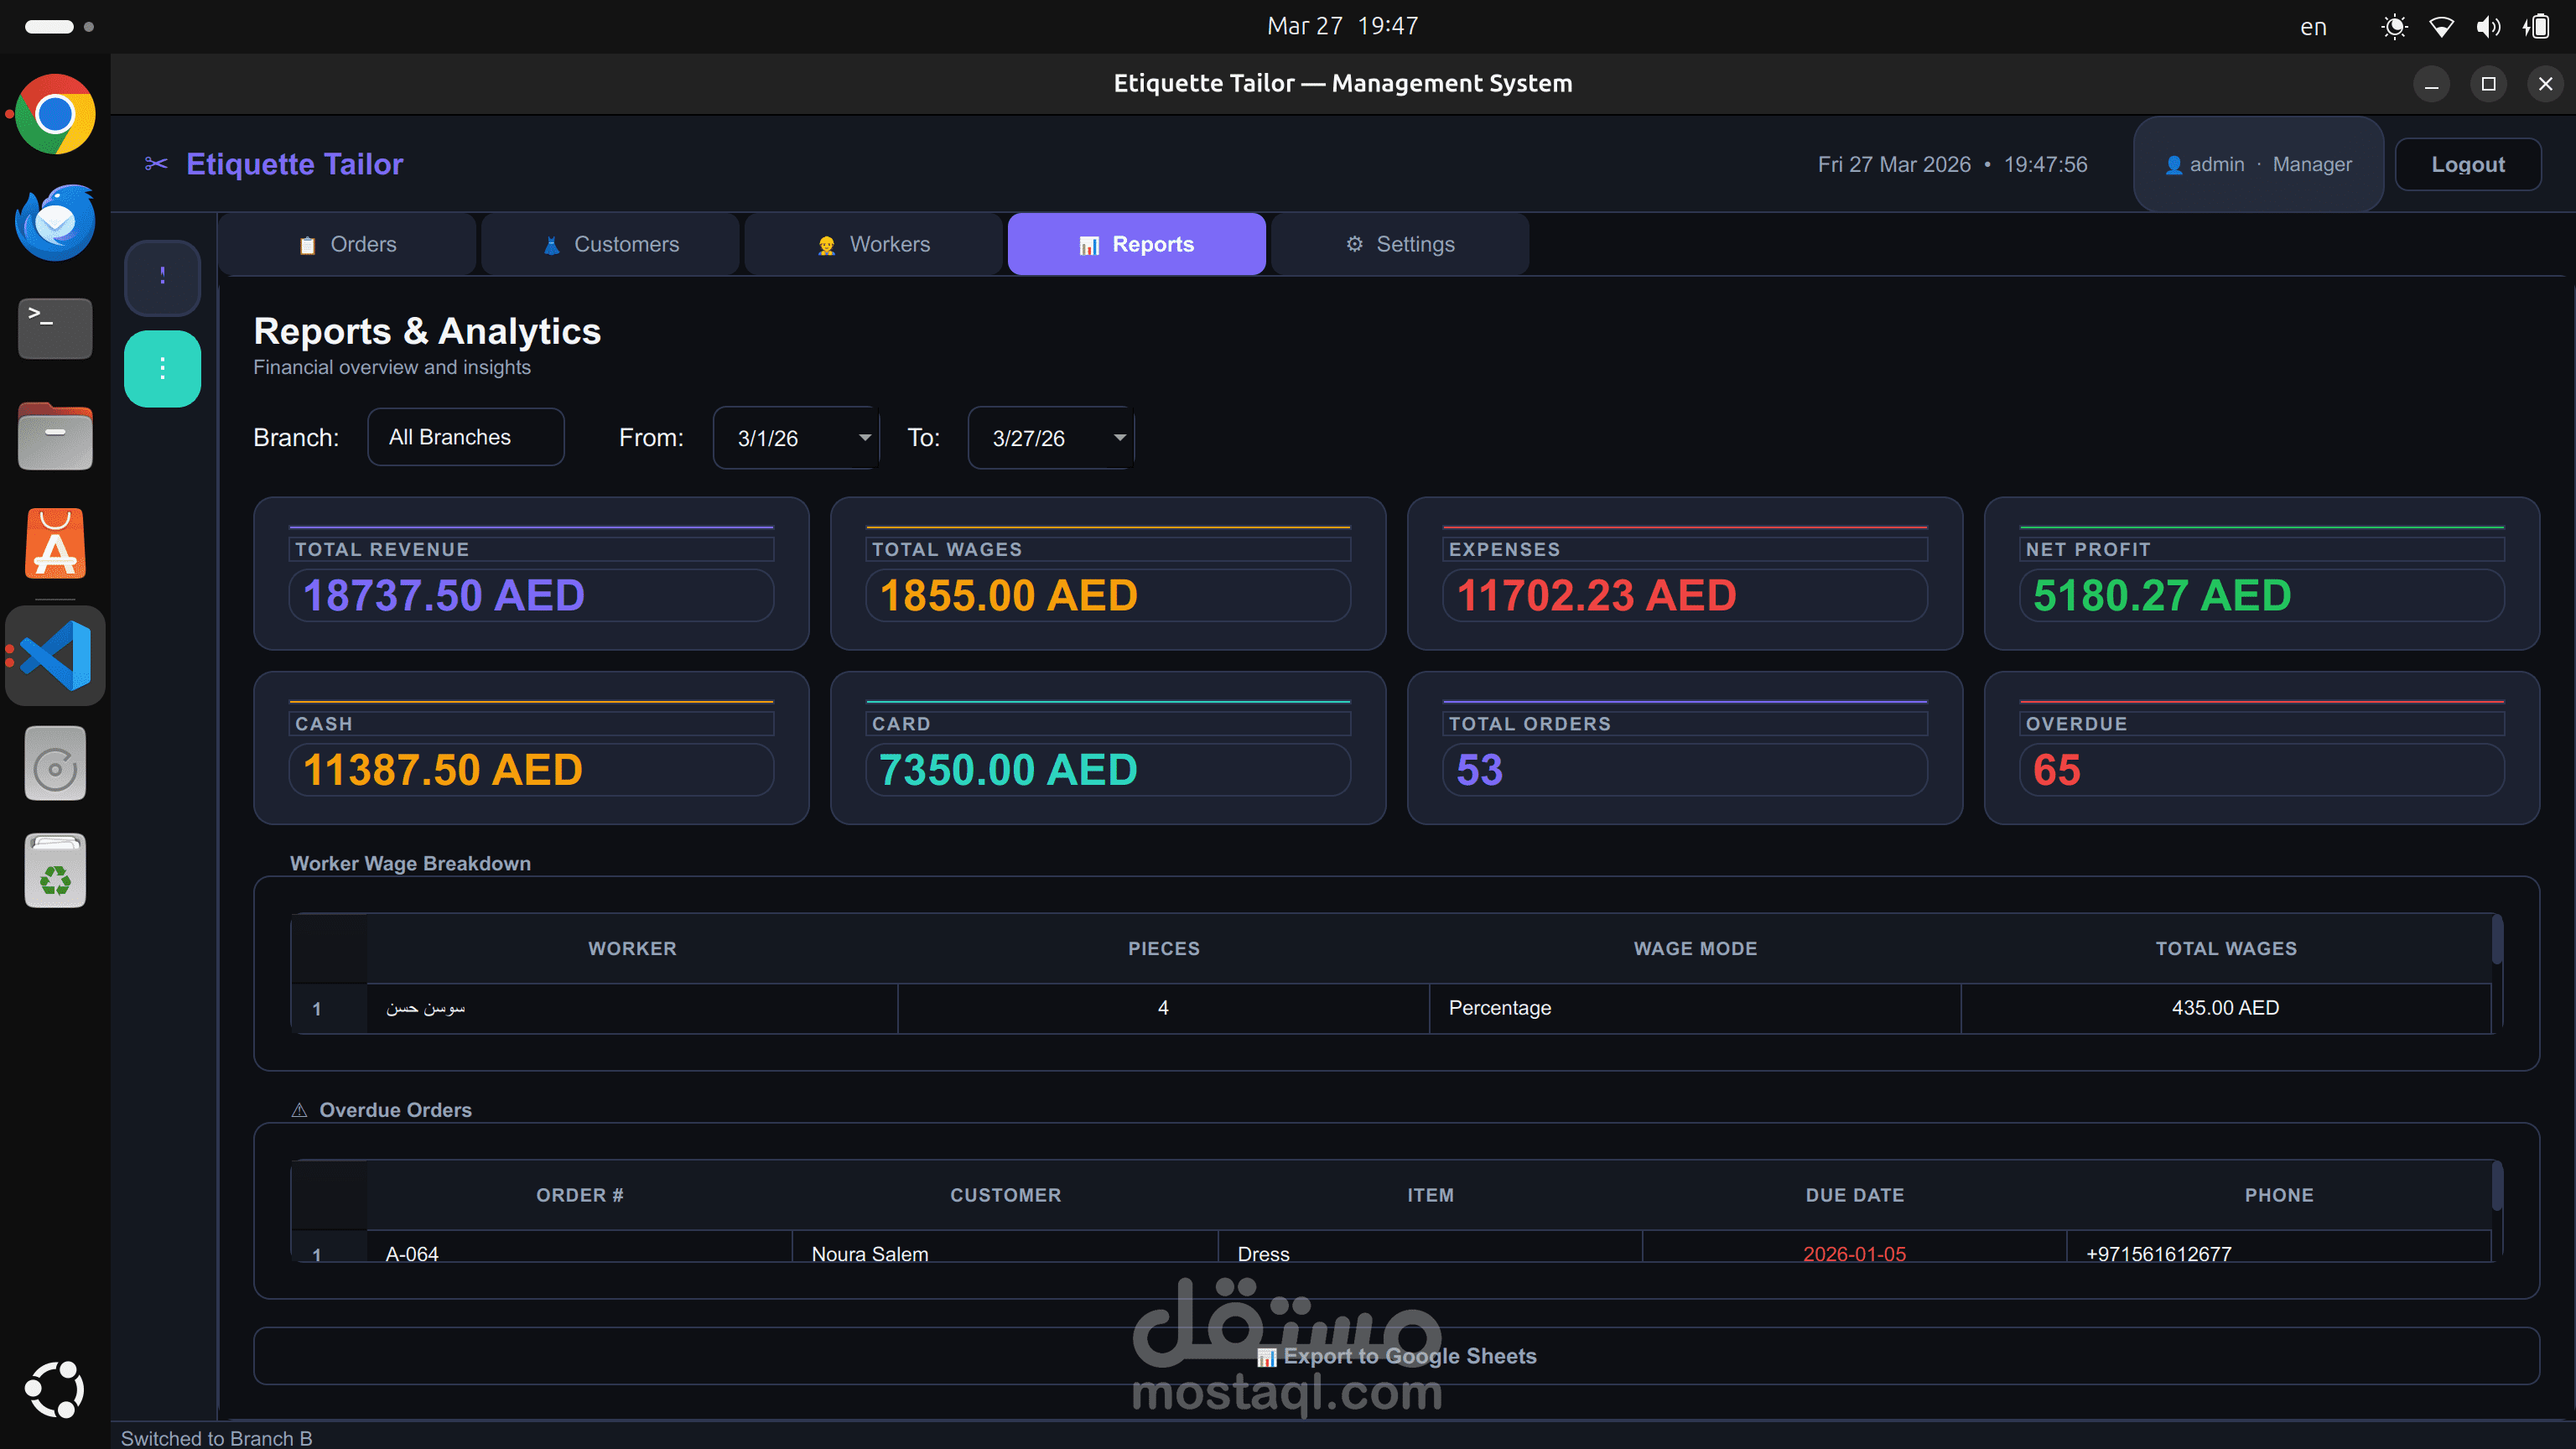Click Export to Google Sheets button
Image resolution: width=2576 pixels, height=1449 pixels.
coord(1396,1356)
